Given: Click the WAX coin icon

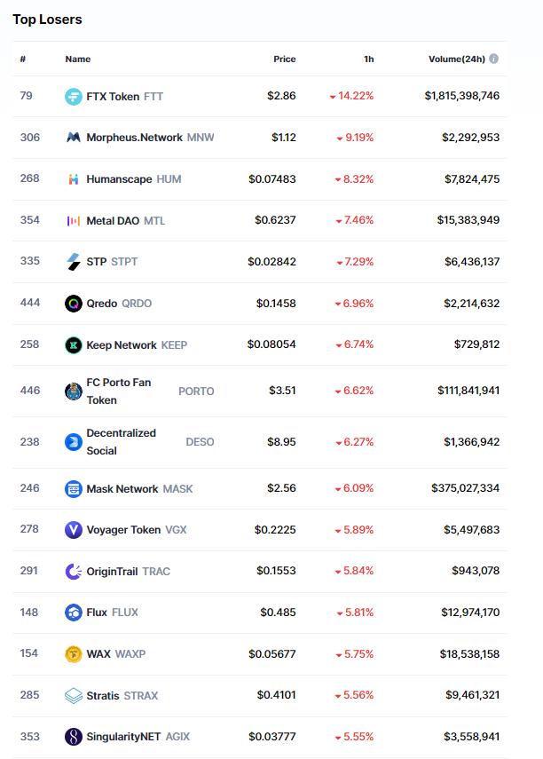Looking at the screenshot, I should click(x=74, y=654).
